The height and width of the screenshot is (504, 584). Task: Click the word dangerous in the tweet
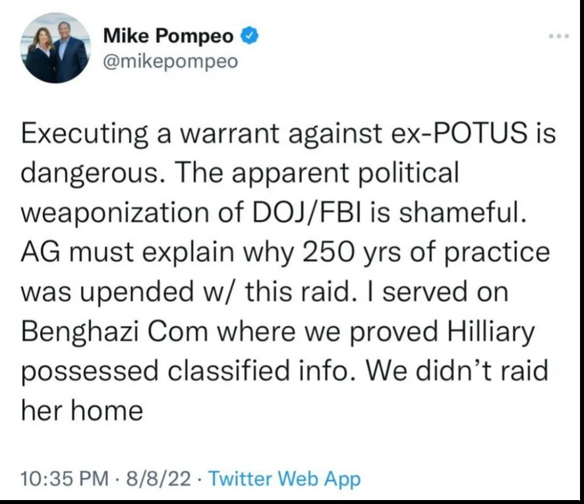[x=90, y=174]
